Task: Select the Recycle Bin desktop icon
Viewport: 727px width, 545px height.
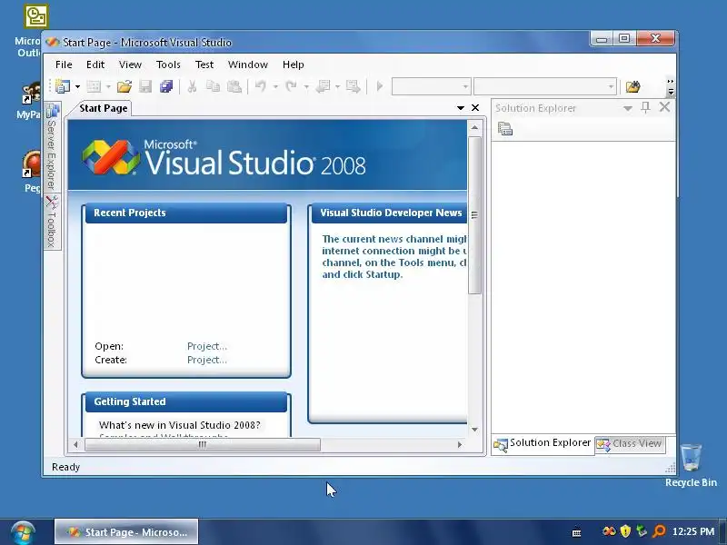Action: click(x=691, y=465)
